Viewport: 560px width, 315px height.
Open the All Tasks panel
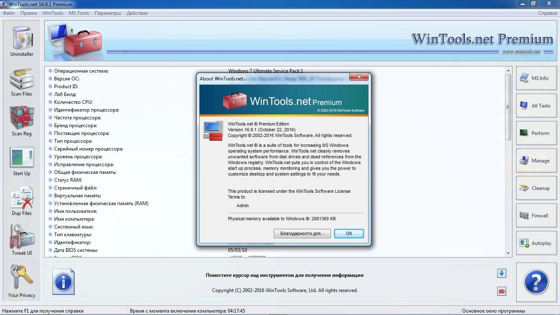536,105
